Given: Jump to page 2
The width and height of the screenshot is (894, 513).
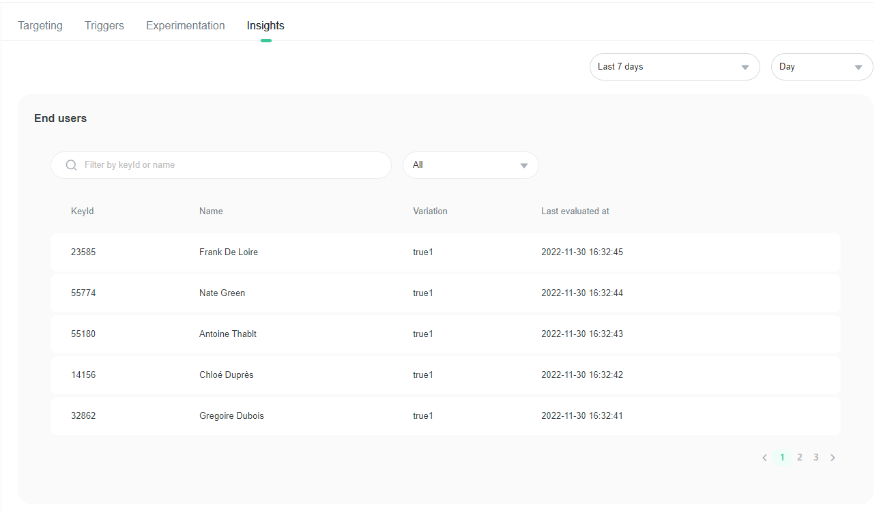Looking at the screenshot, I should coord(799,458).
